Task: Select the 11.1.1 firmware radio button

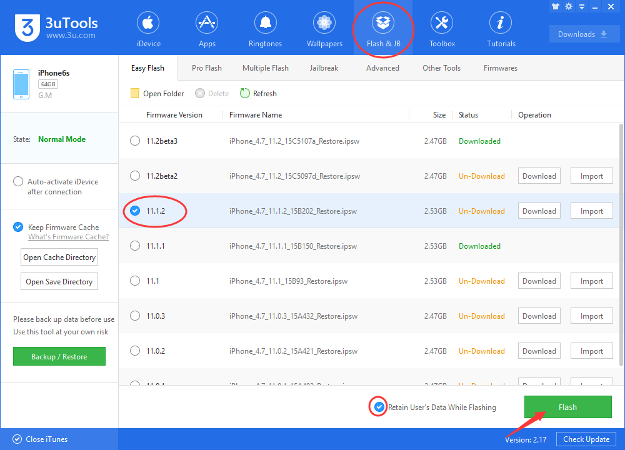Action: tap(135, 246)
